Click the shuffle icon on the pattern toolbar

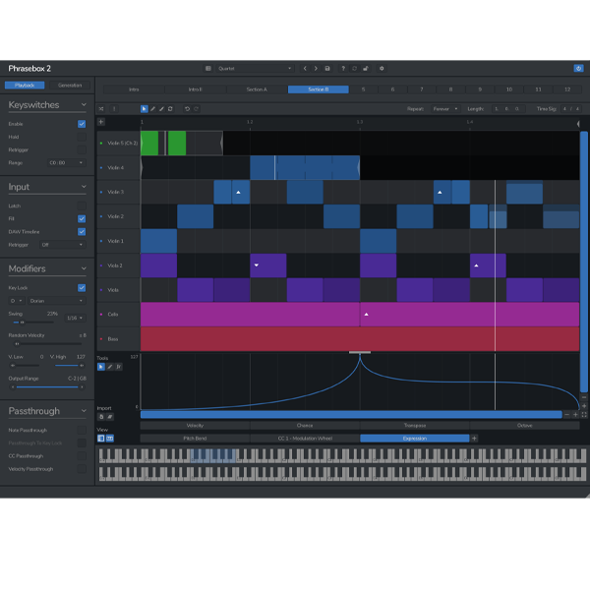[x=101, y=109]
